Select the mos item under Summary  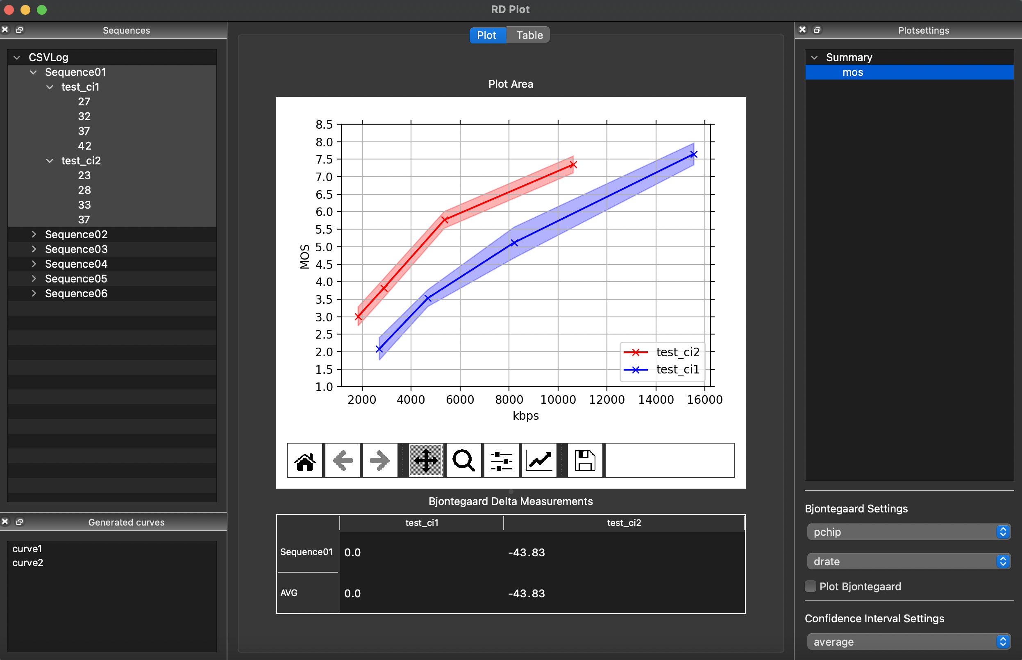(x=852, y=73)
